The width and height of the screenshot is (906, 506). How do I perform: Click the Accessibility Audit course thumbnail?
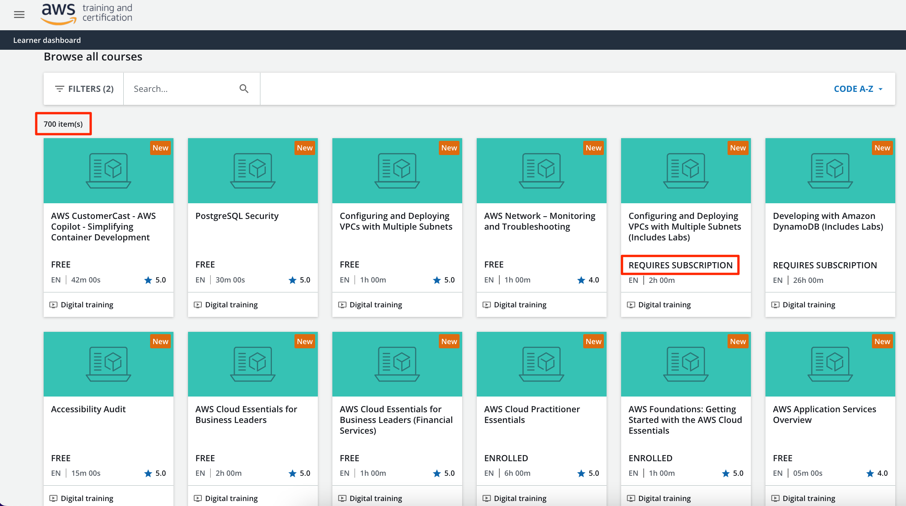click(108, 364)
